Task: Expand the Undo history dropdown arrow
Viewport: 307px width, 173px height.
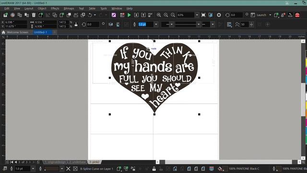Action: (95, 15)
